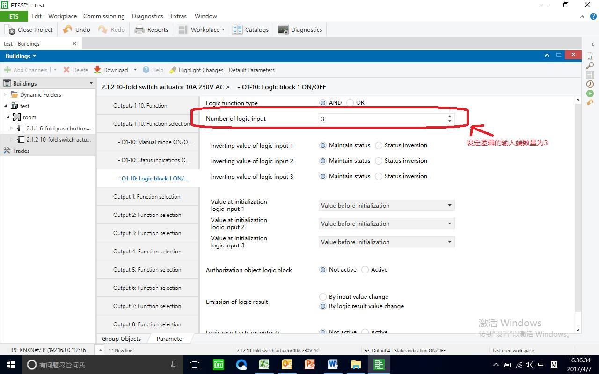
Task: Open Value at initialization logic input 1 dropdown
Action: click(x=386, y=205)
